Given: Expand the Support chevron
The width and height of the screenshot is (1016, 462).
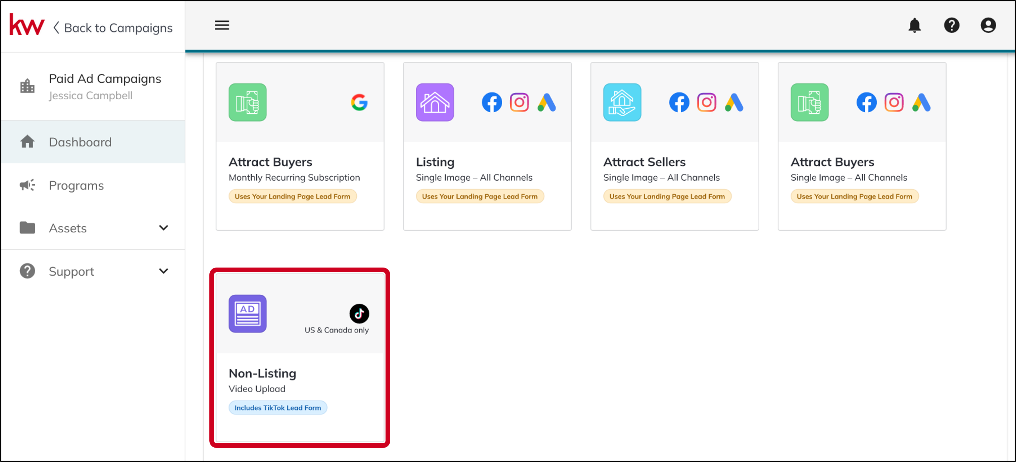Looking at the screenshot, I should coord(163,271).
